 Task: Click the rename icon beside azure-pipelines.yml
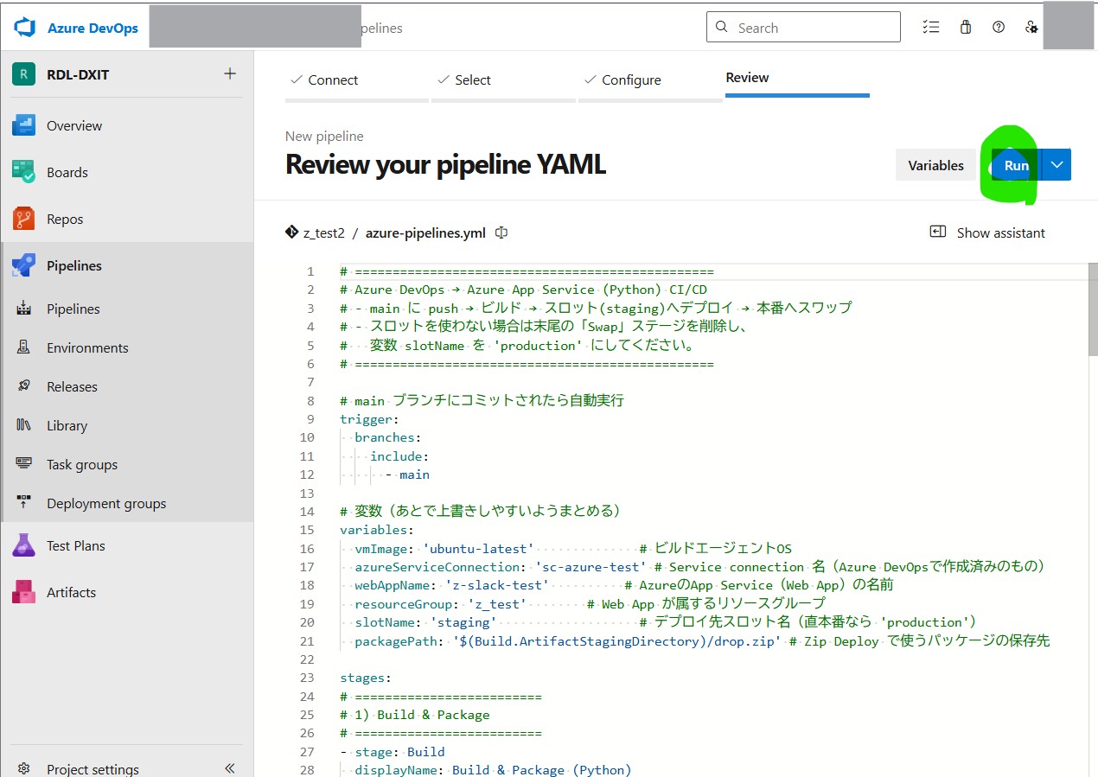[501, 232]
